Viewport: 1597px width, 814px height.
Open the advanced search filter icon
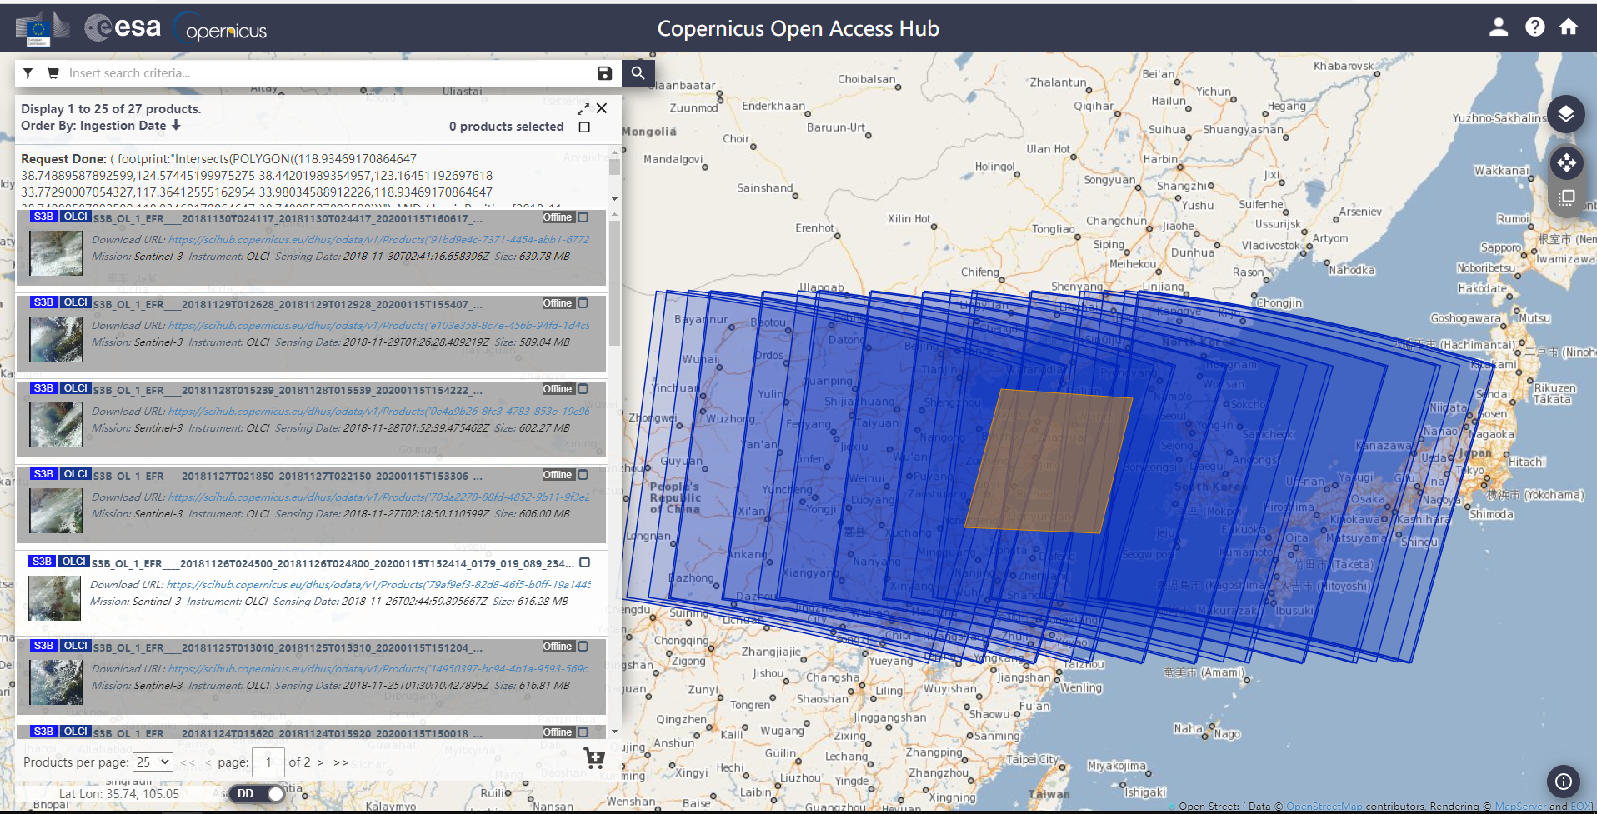point(28,73)
